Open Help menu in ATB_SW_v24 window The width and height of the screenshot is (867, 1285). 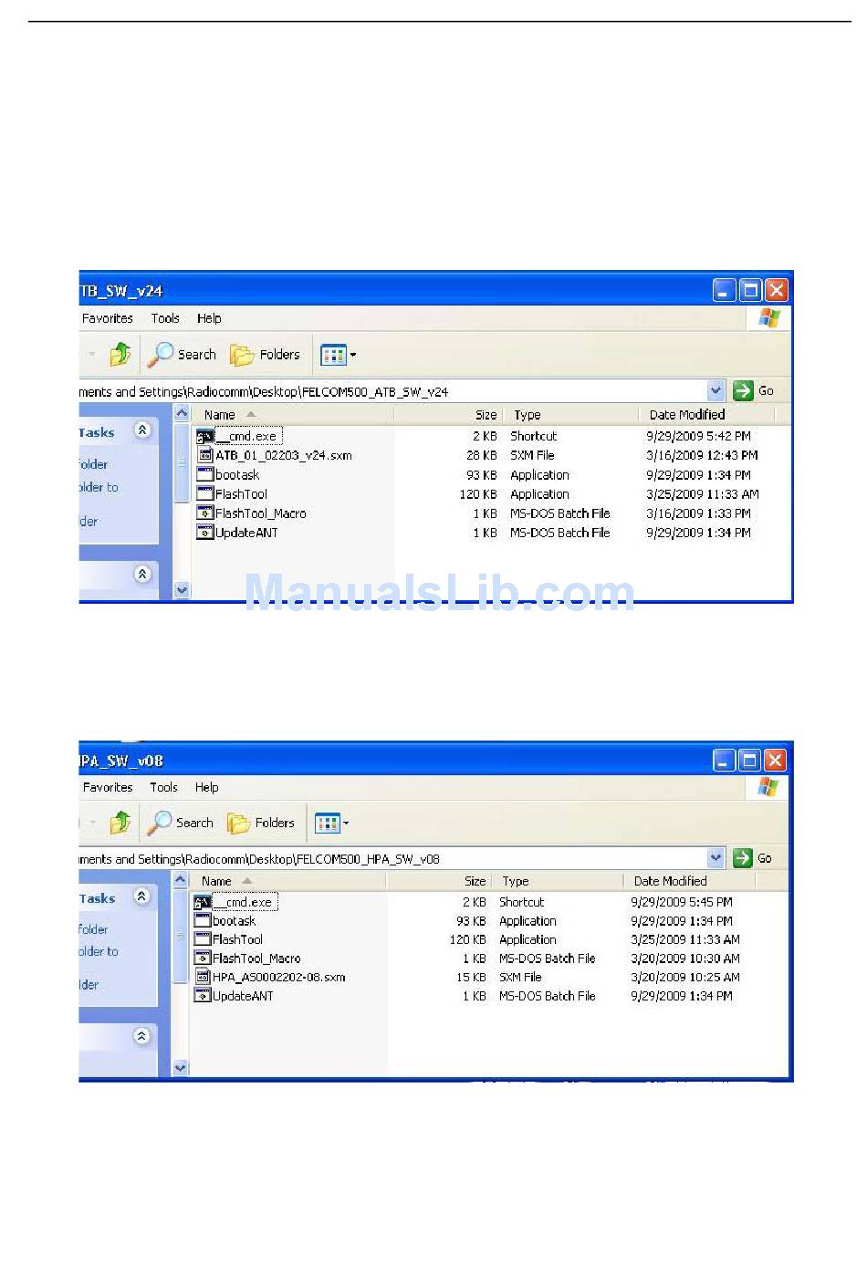pos(209,318)
